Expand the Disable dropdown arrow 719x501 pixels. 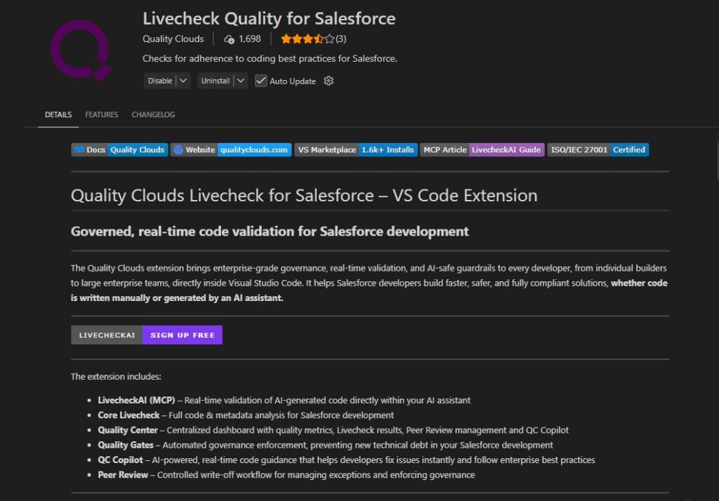tap(183, 81)
